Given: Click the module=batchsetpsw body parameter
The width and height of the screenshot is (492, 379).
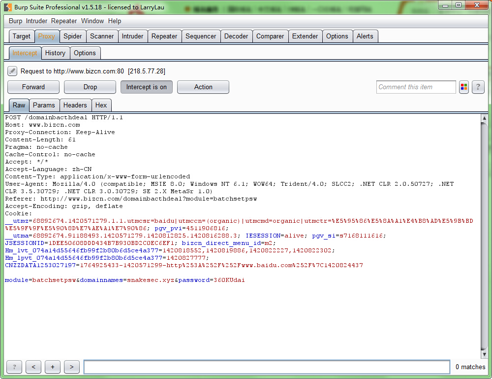Looking at the screenshot, I should click(x=40, y=280).
